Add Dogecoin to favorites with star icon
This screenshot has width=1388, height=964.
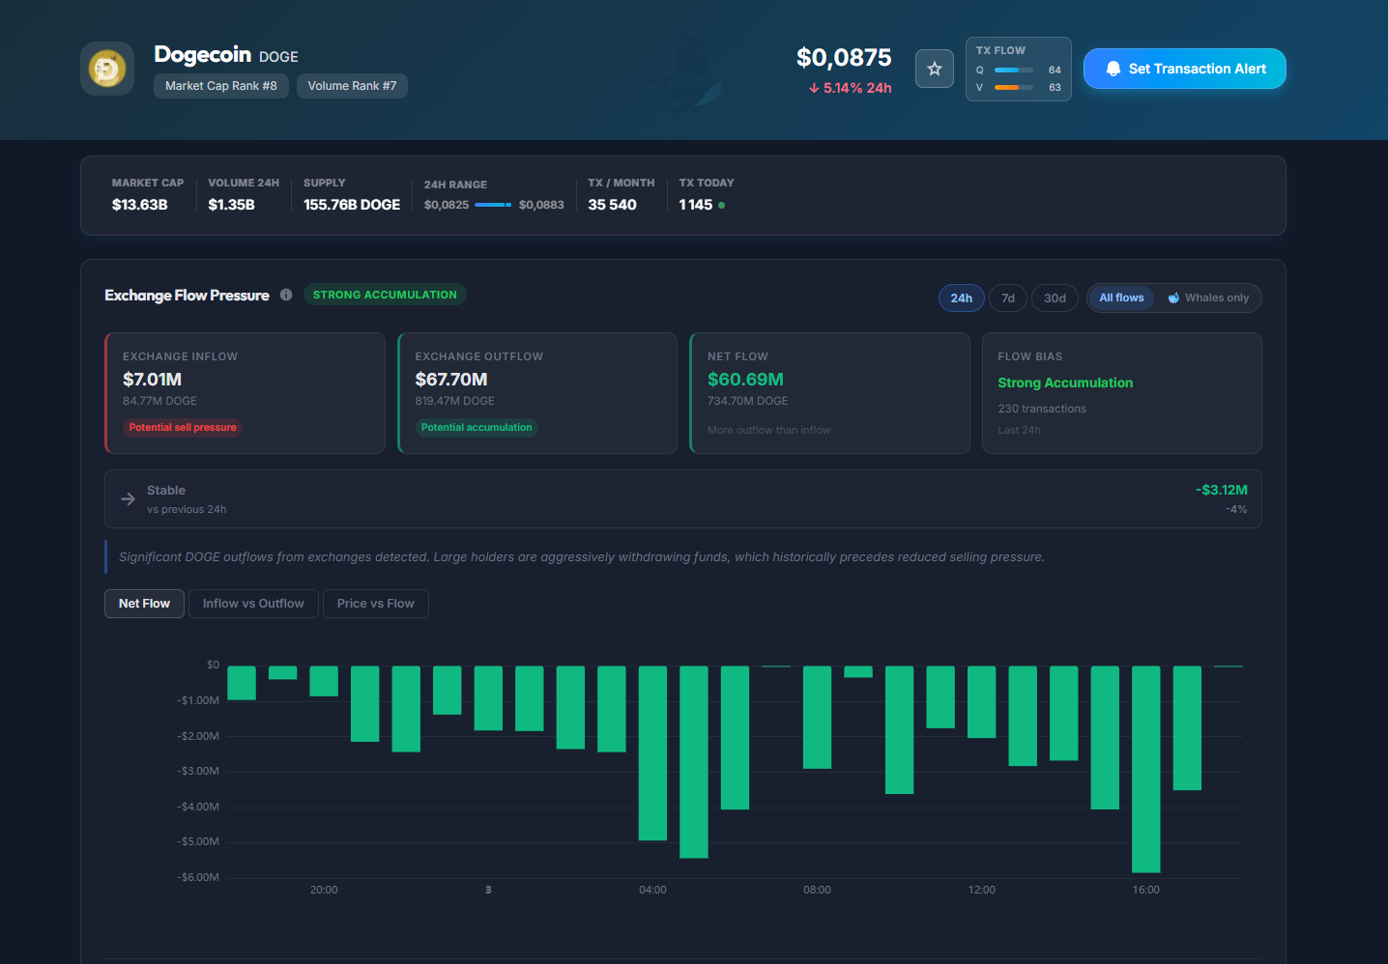point(935,69)
